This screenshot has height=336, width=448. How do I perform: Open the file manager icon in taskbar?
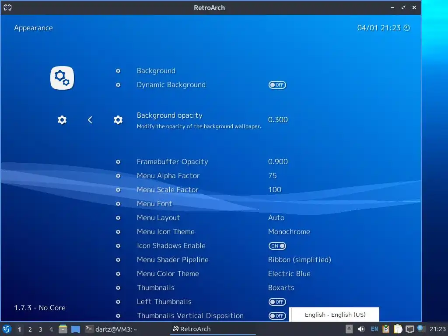(63, 329)
